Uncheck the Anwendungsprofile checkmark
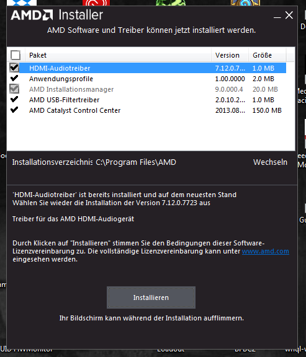 click(14, 78)
